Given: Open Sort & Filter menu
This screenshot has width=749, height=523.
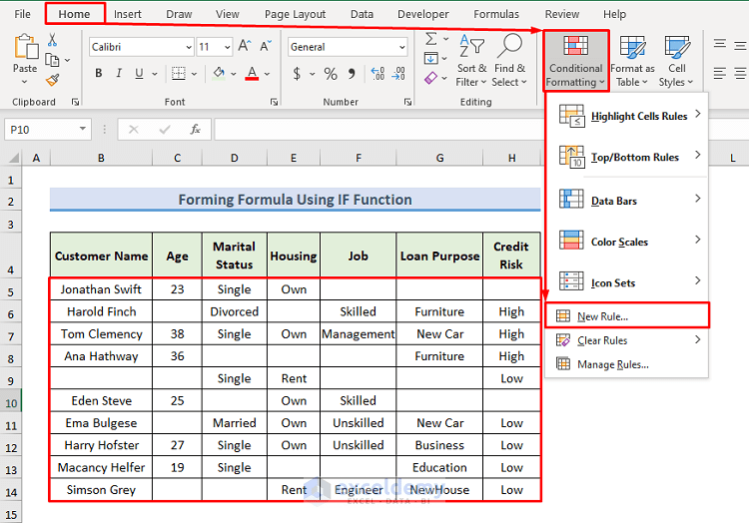Looking at the screenshot, I should coord(471,60).
